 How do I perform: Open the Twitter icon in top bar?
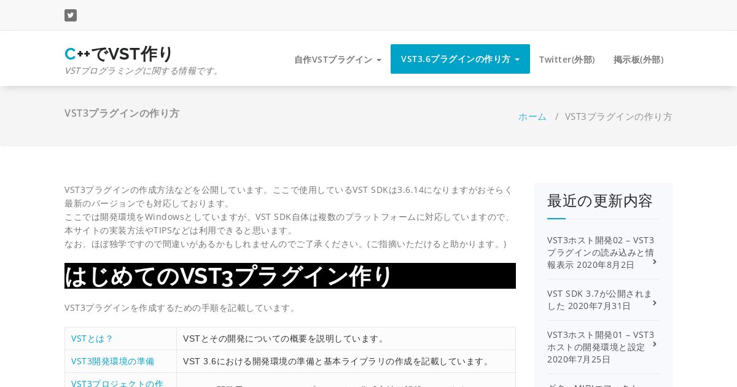[71, 15]
